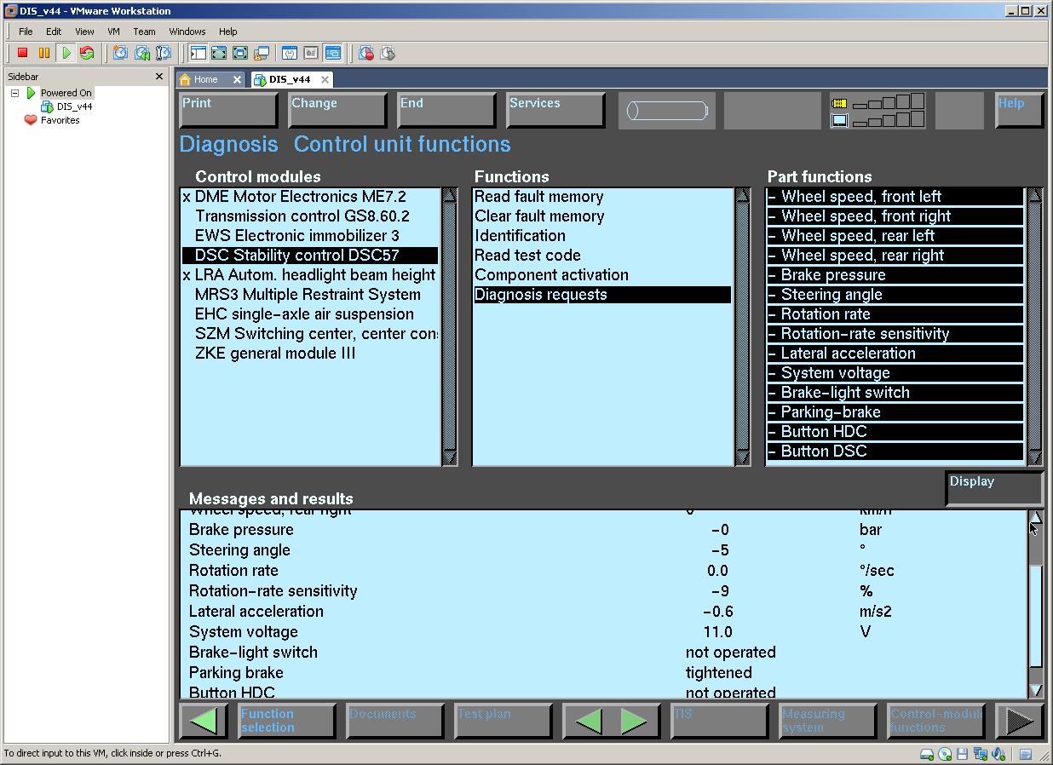This screenshot has width=1053, height=765.
Task: Toggle the Show Sidebar toolbar icon
Action: [x=198, y=53]
